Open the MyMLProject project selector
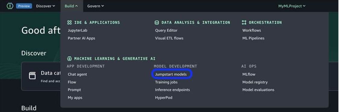 [292, 6]
